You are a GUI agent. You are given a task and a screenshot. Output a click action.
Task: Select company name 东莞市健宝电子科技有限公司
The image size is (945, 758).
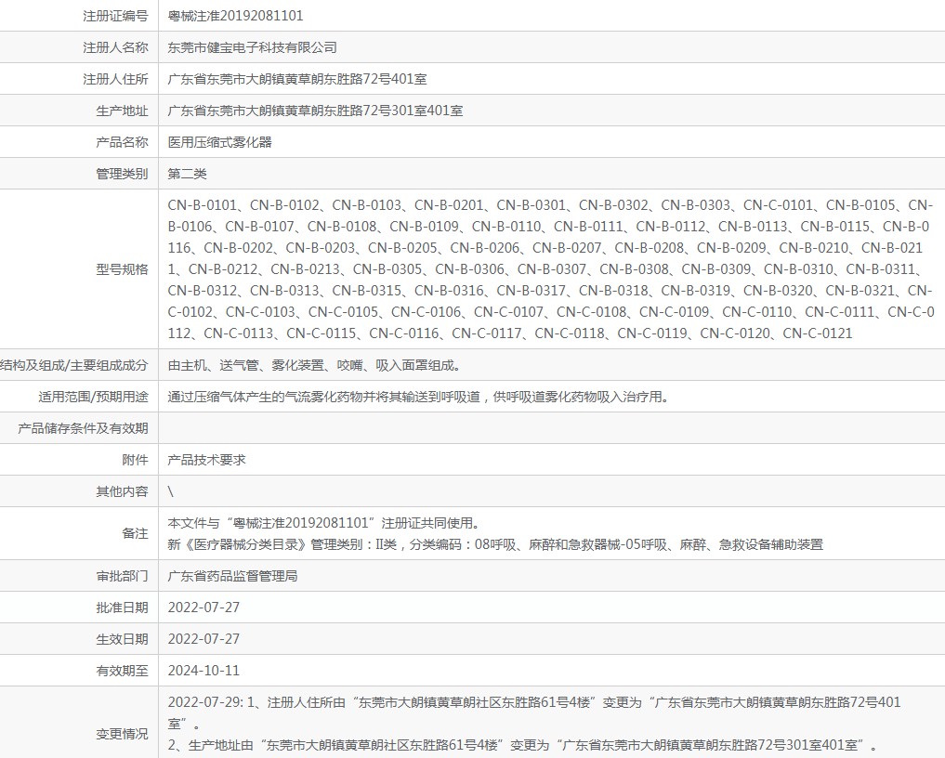tap(252, 47)
